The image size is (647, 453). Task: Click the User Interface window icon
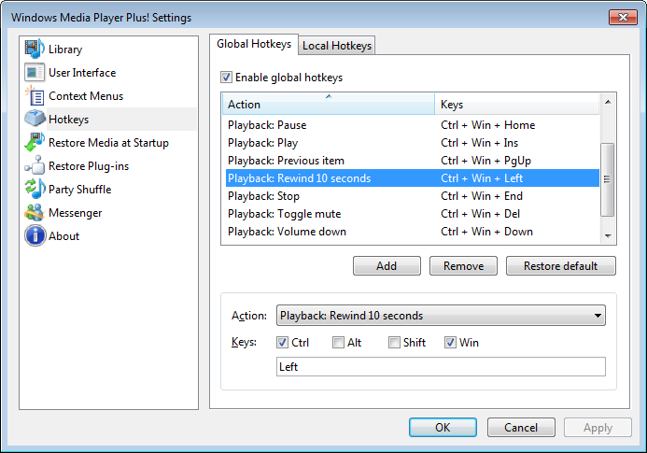pyautogui.click(x=35, y=72)
